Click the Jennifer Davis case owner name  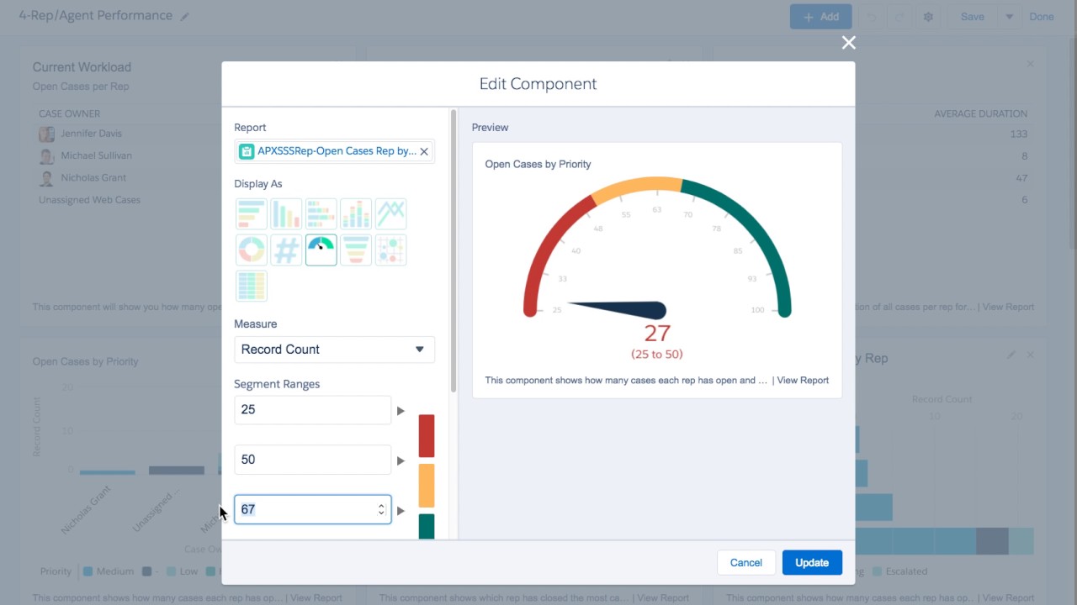(92, 134)
